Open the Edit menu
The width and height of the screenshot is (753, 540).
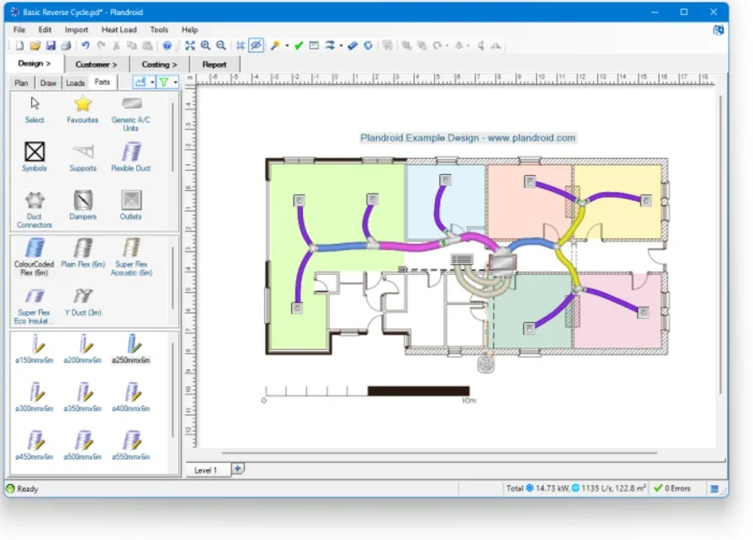coord(45,29)
